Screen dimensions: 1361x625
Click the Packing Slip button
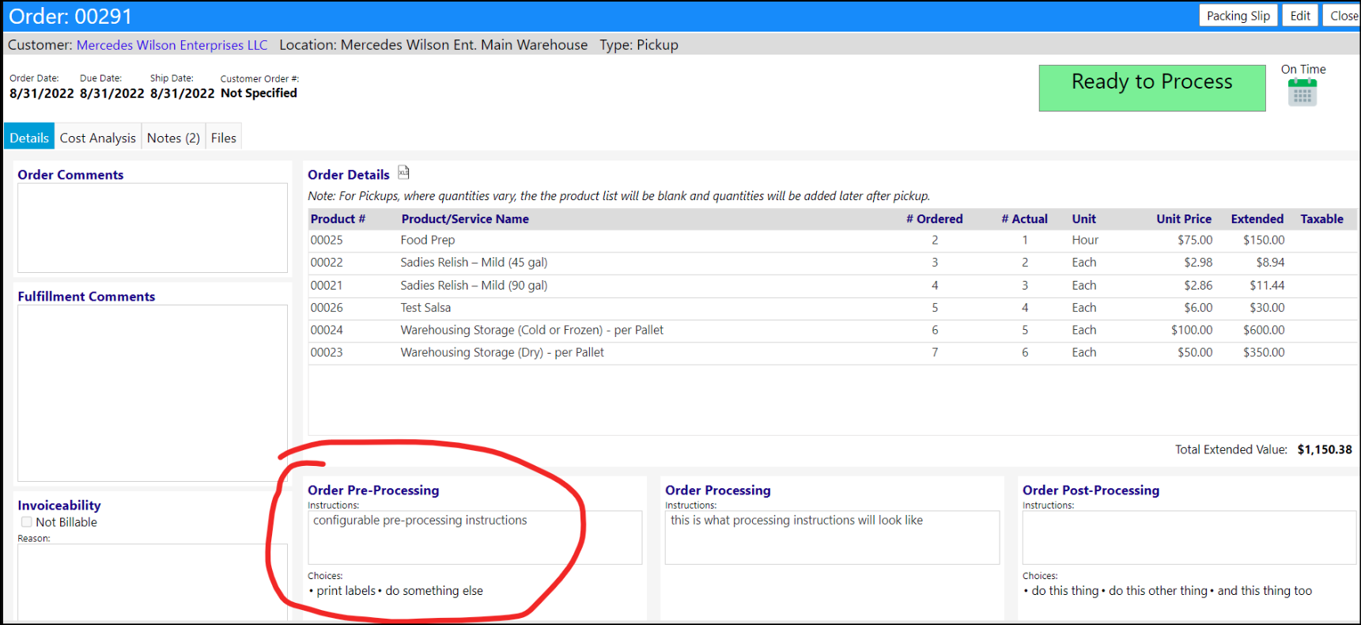point(1238,16)
